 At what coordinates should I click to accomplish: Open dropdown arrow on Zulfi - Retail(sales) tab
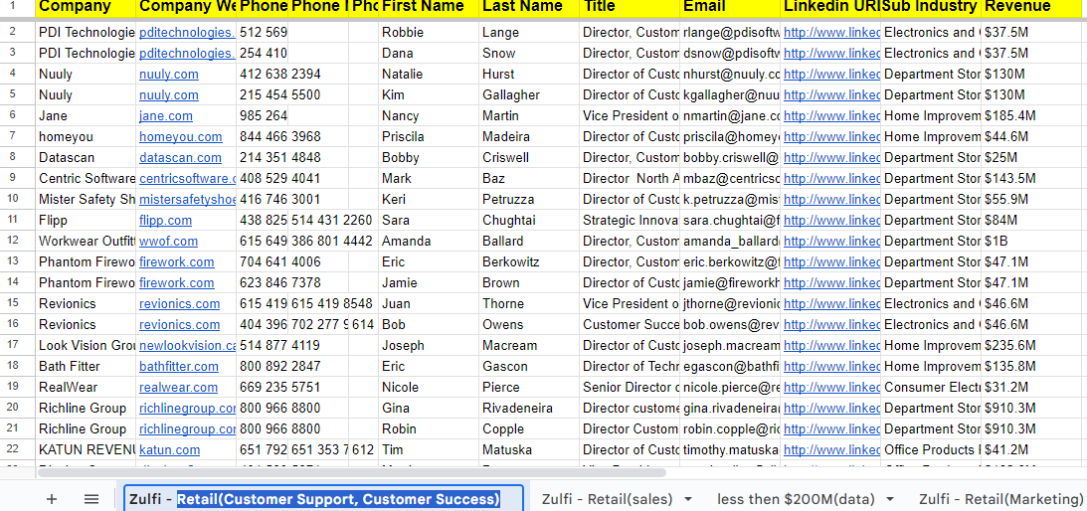(687, 498)
